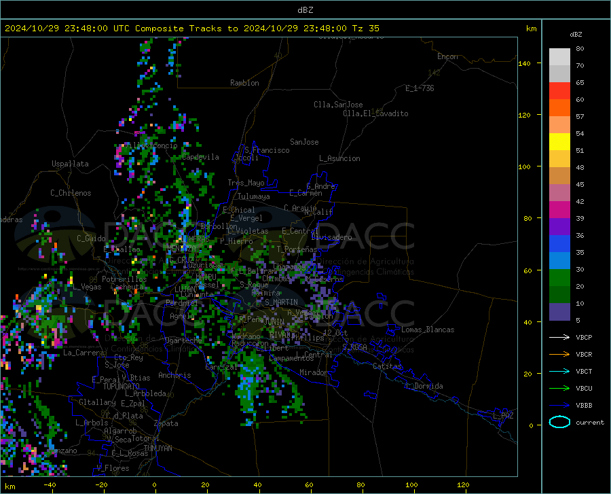This screenshot has height=494, width=611.
Task: Click the 'dBZ' title in top header
Action: tap(305, 10)
